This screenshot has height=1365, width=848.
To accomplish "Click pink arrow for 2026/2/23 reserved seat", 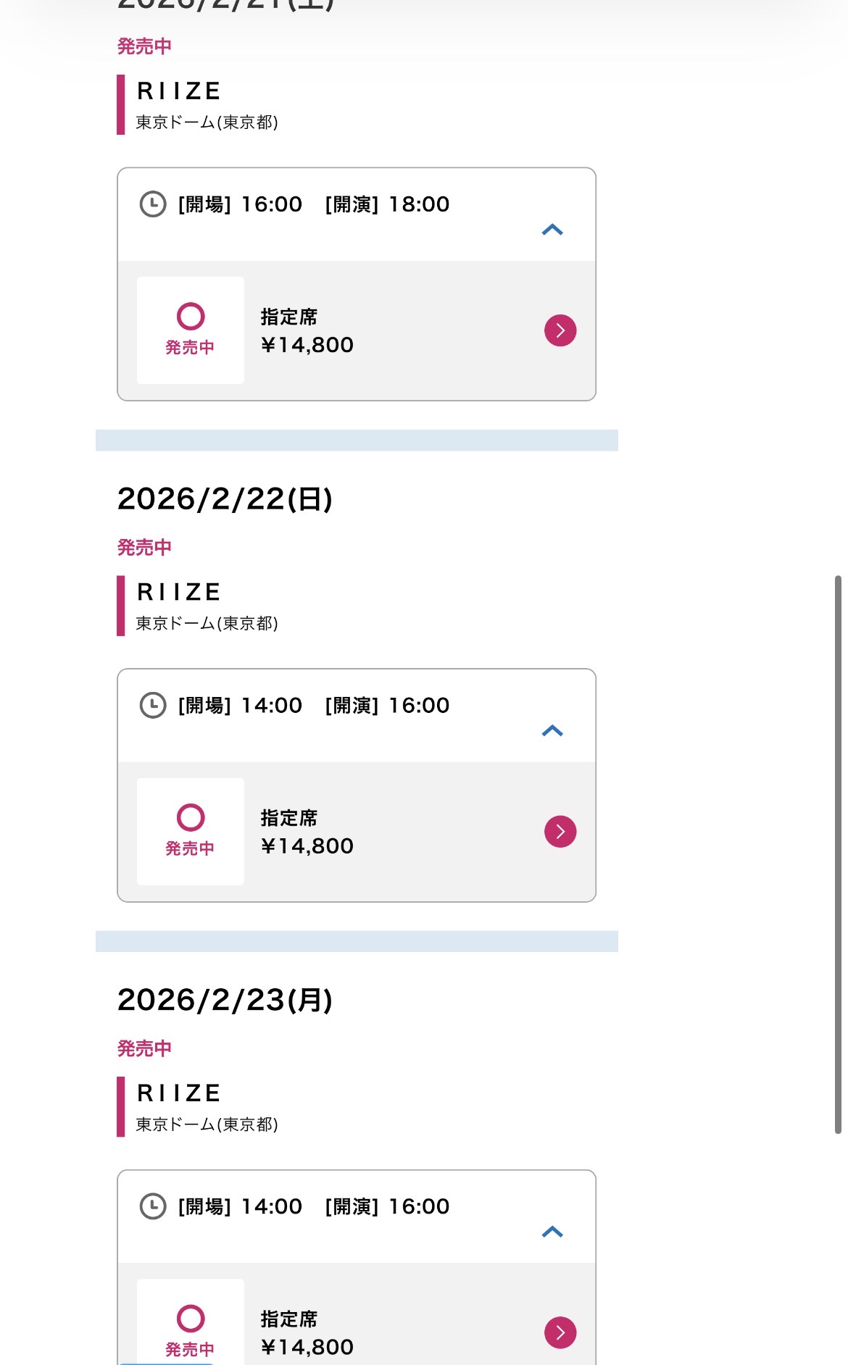I will 560,1332.
